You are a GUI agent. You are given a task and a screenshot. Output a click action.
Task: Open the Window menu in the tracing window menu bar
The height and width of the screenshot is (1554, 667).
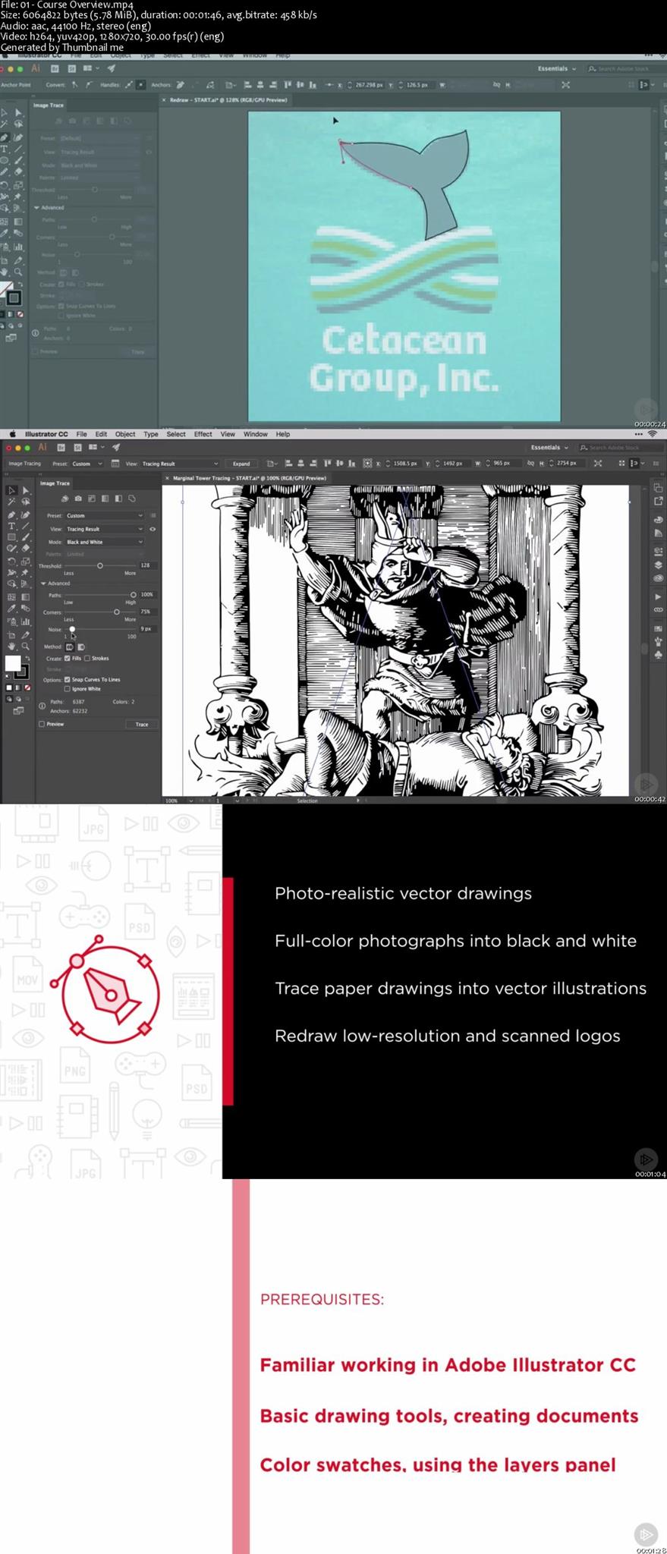(x=255, y=434)
